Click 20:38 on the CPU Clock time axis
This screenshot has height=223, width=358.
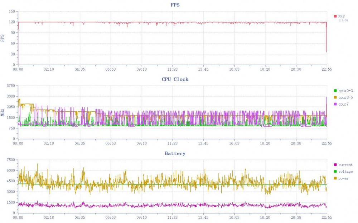pos(296,143)
